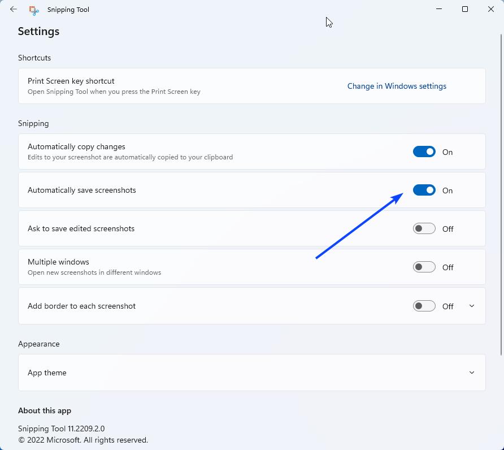Click 'Edits to your screenshot are automatically copied' text
The image size is (504, 450).
coord(130,157)
